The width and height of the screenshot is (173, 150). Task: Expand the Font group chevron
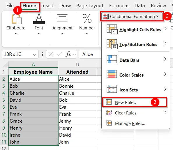tap(39, 33)
